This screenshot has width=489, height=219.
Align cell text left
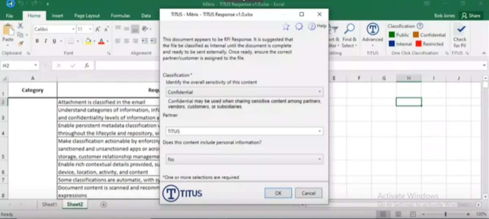coord(118,41)
